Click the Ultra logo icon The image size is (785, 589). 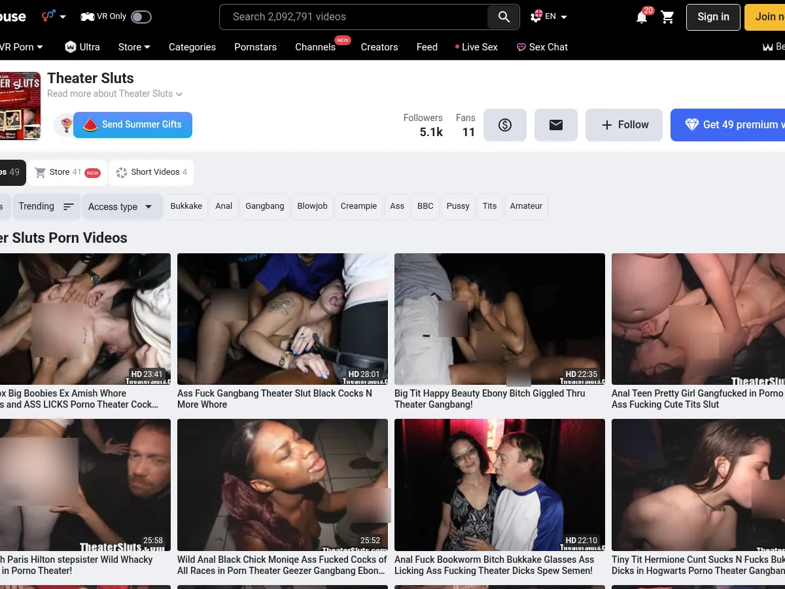pos(71,46)
